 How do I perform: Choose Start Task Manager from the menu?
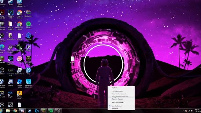pyautogui.click(x=121, y=103)
